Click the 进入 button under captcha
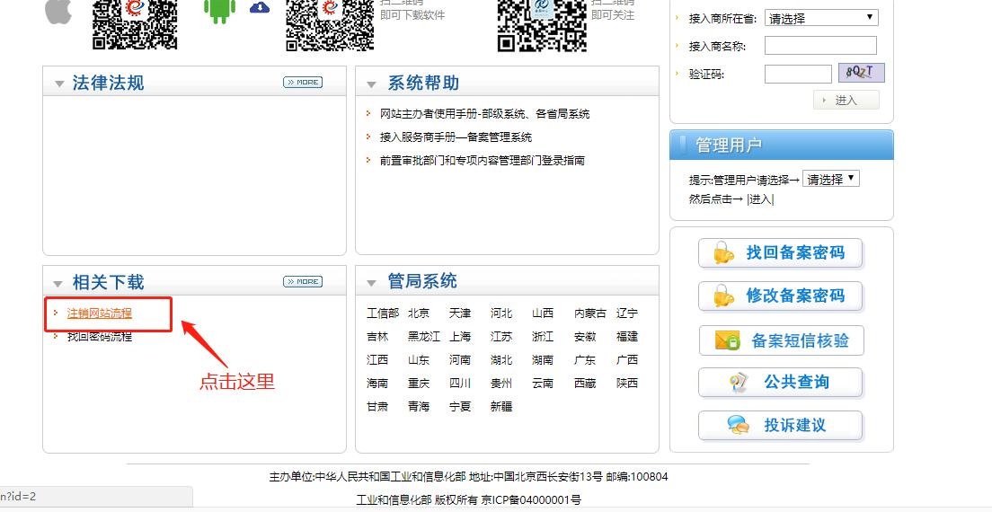Viewport: 992px width, 512px height. (846, 100)
